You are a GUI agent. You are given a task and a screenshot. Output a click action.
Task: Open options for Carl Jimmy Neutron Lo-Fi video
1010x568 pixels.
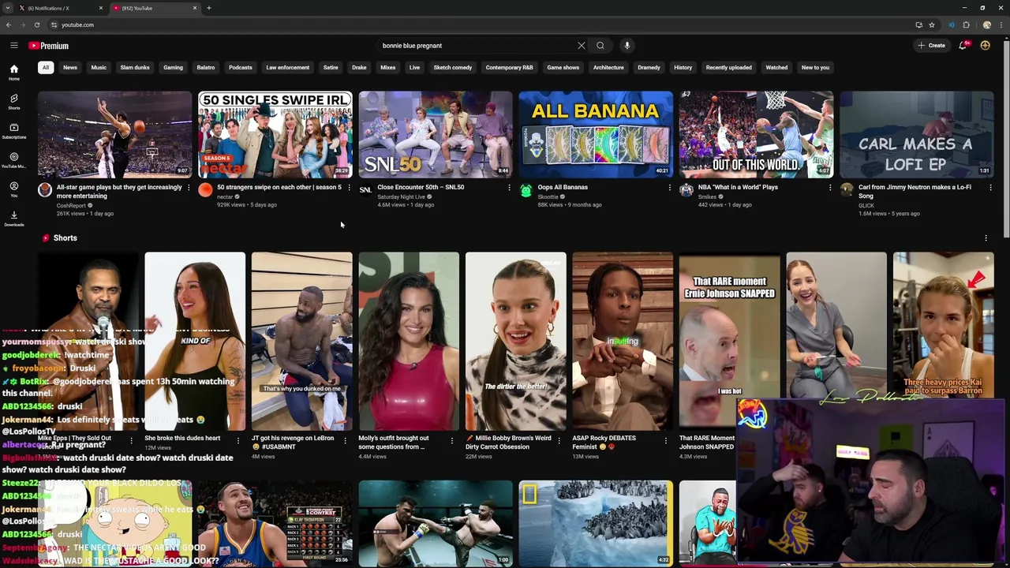990,188
